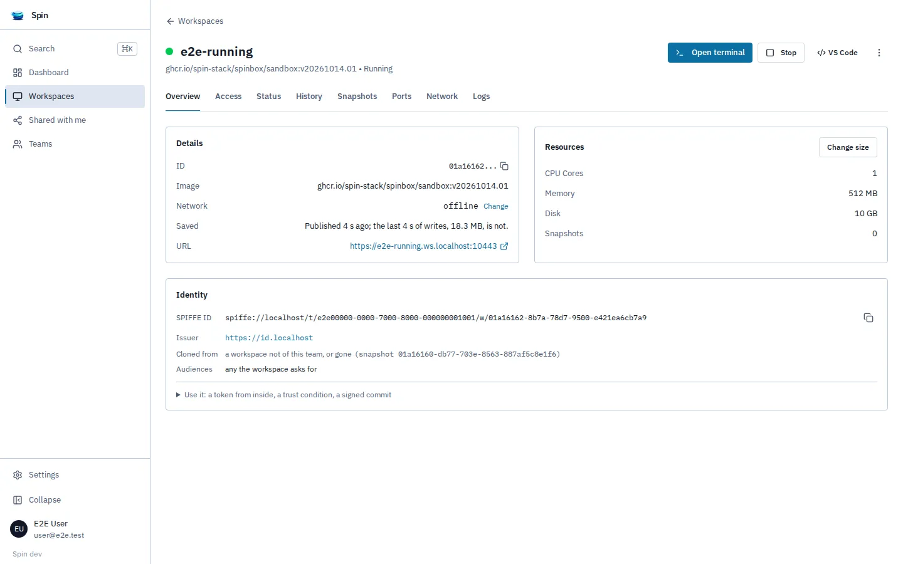This screenshot has height=564, width=903.
Task: Click the e2e-running workspace title
Action: pyautogui.click(x=217, y=51)
